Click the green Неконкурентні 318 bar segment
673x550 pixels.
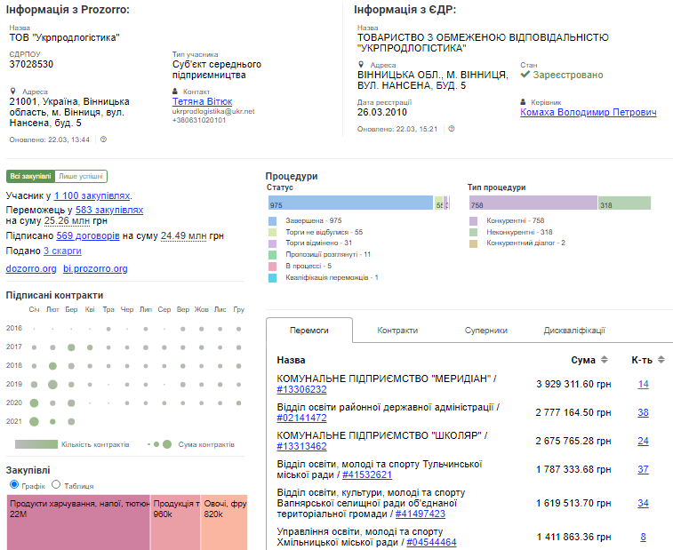coord(625,203)
